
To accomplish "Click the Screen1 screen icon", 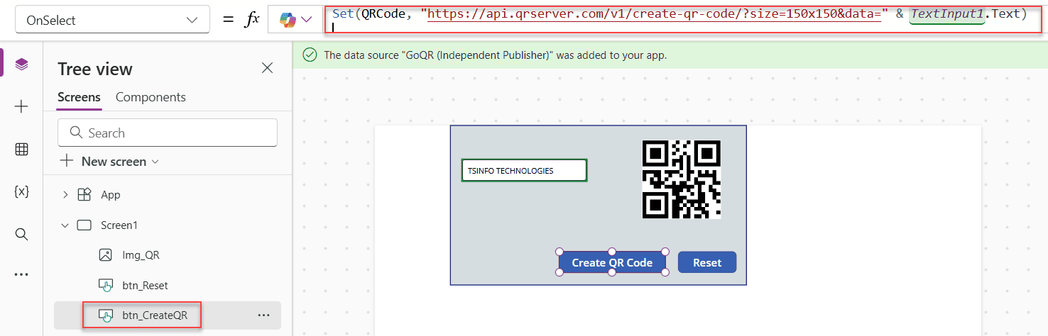I will (84, 225).
